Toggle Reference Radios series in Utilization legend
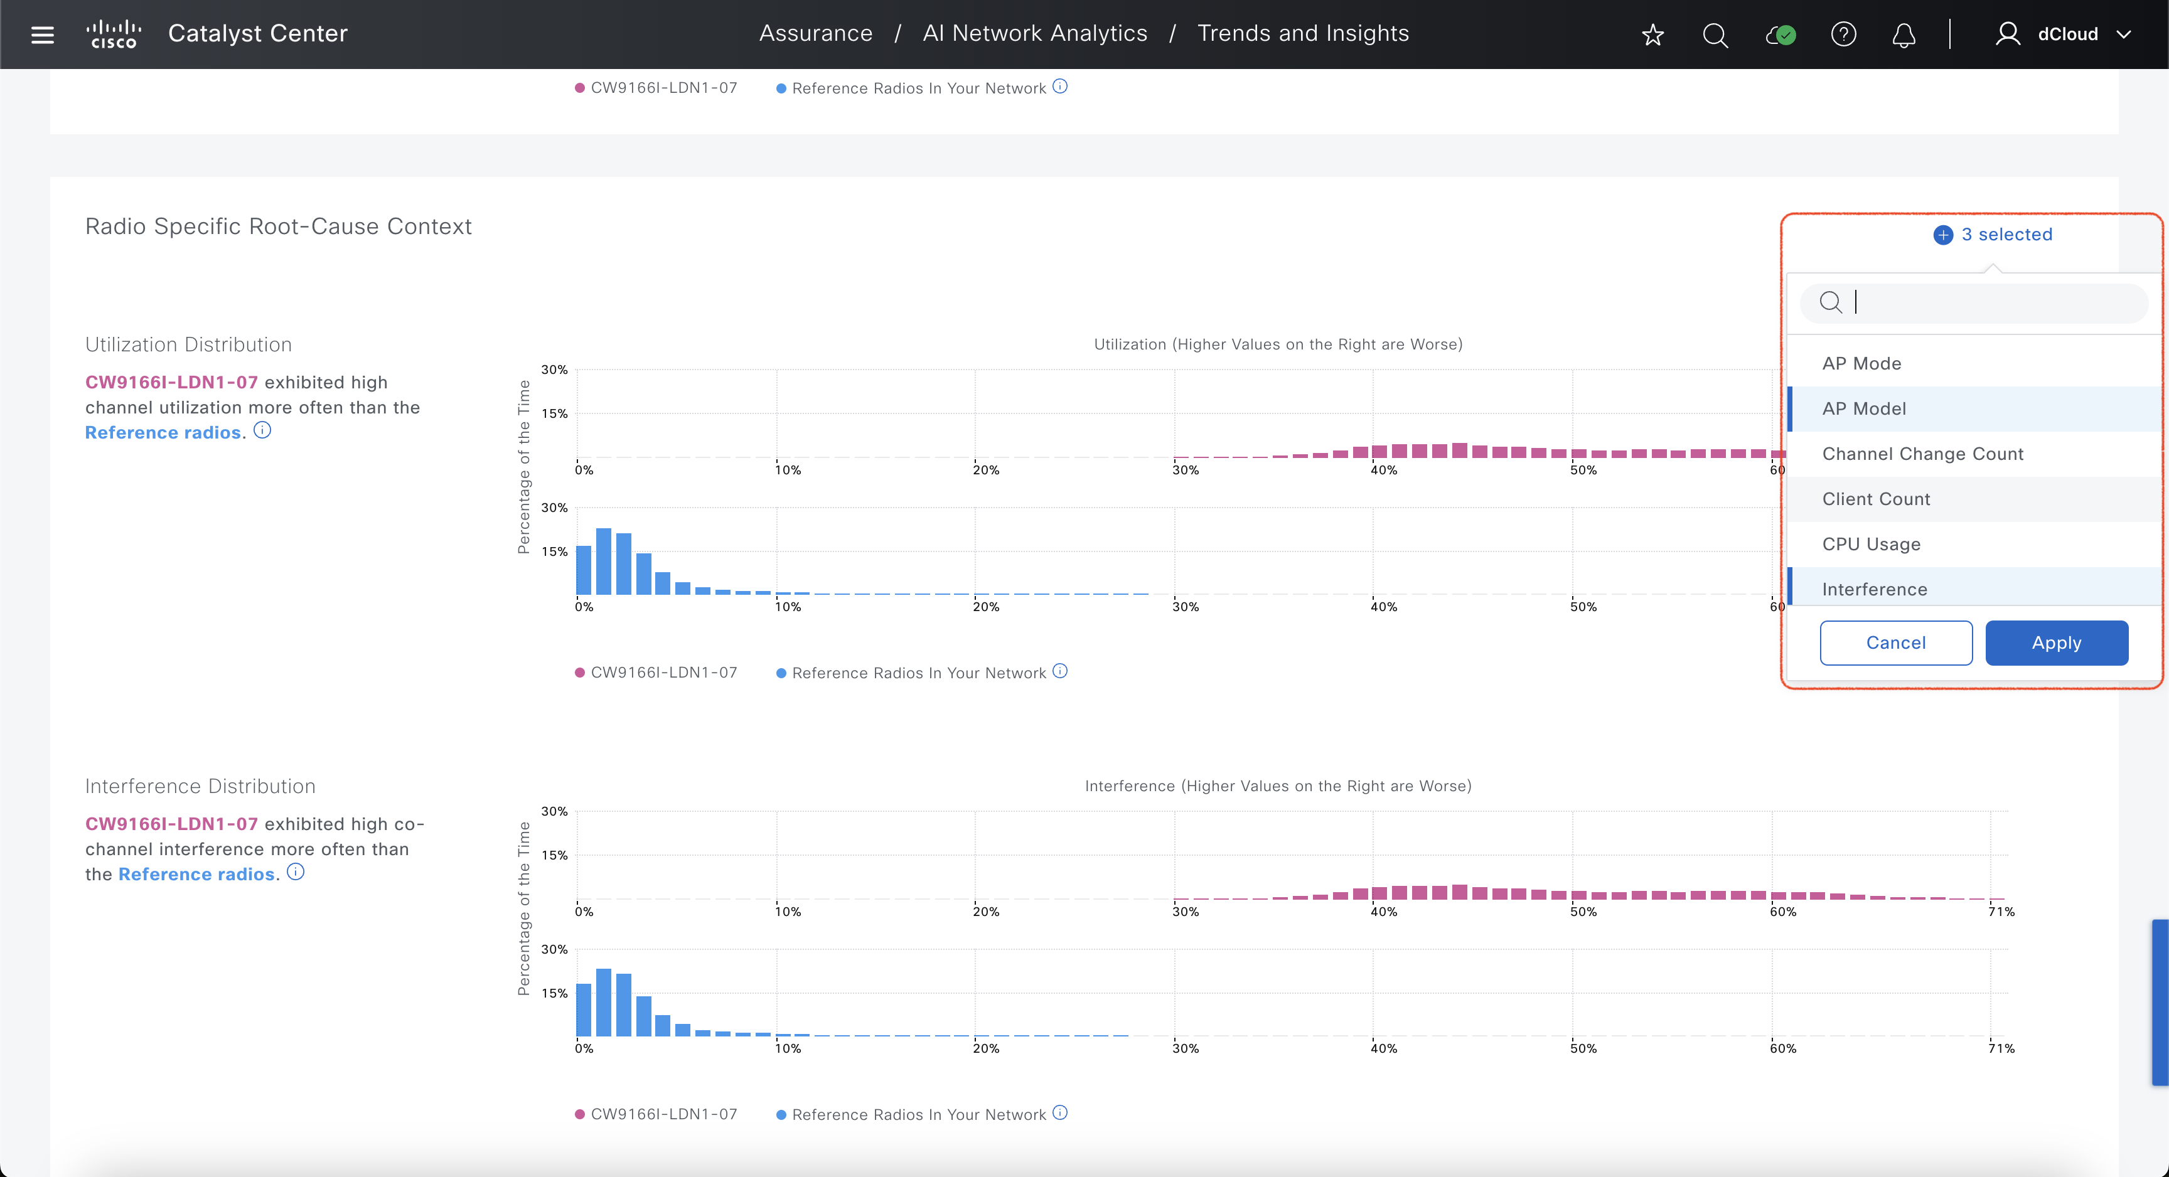 911,673
